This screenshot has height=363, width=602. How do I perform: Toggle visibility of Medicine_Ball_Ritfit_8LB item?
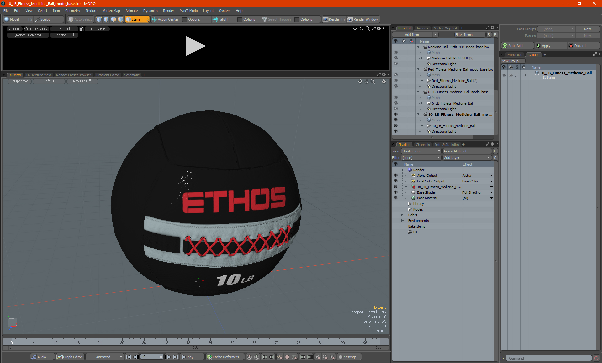pyautogui.click(x=395, y=58)
